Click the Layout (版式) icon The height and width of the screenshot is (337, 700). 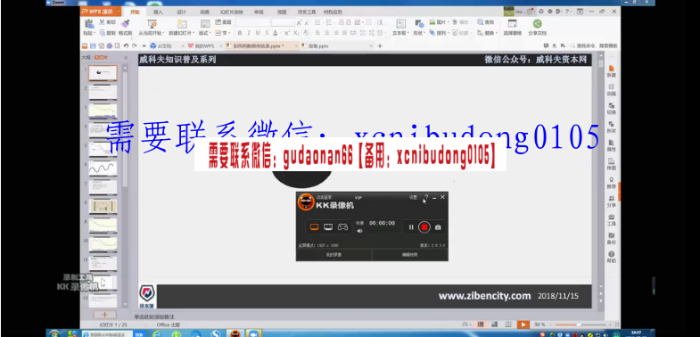[205, 24]
